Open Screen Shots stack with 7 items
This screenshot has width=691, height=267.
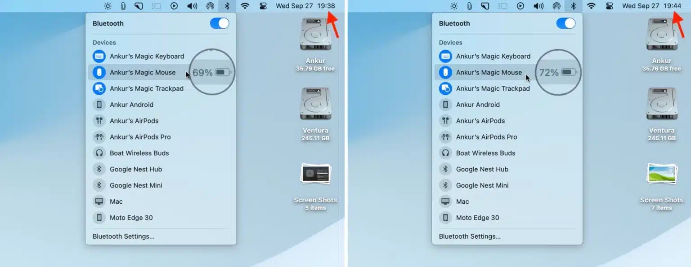tap(662, 186)
